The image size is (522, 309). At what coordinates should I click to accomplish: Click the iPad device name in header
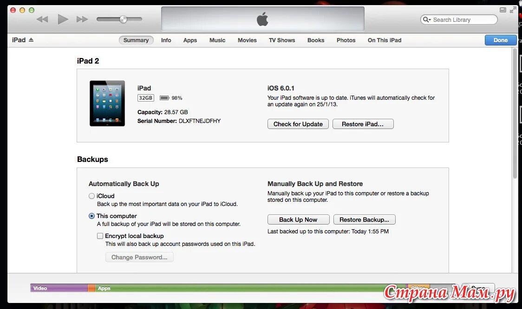click(x=19, y=40)
